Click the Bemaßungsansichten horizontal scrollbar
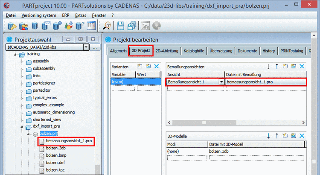 click(204, 122)
